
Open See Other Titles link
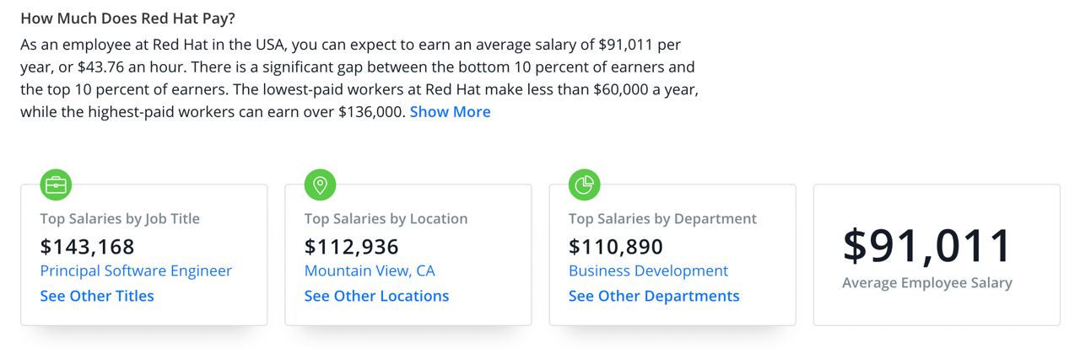click(97, 296)
